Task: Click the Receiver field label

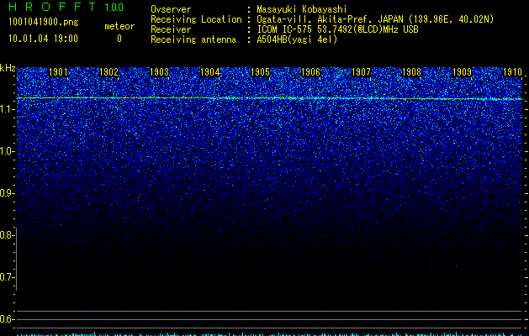Action: [171, 29]
